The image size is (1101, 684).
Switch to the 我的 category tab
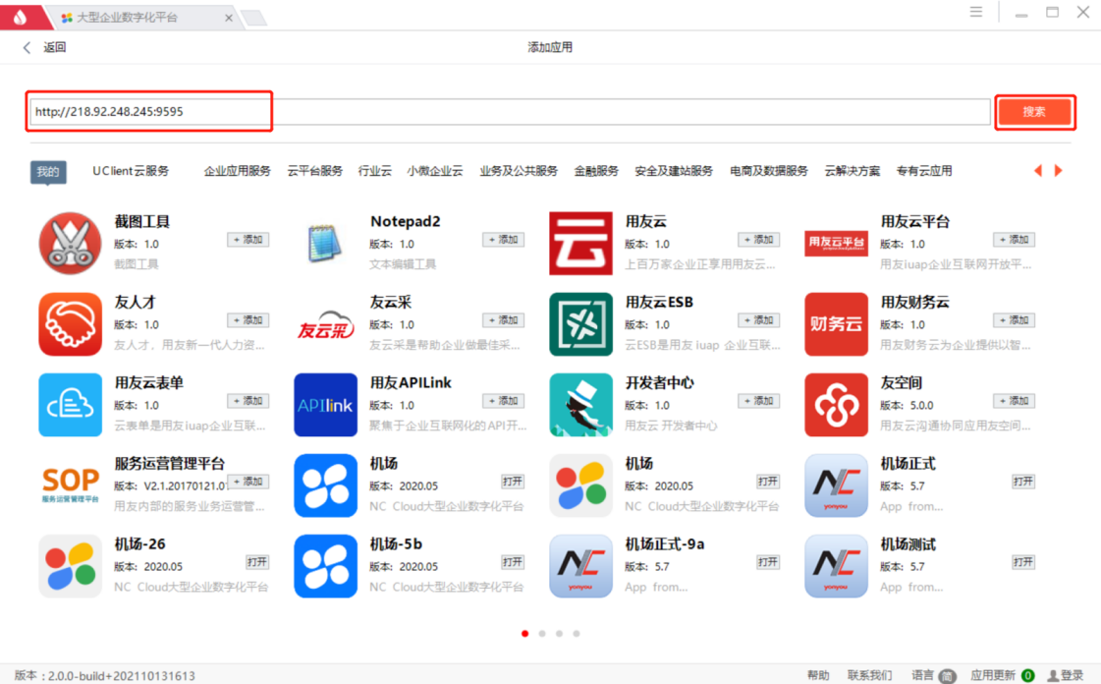(x=48, y=171)
